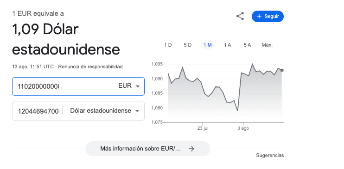The width and height of the screenshot is (344, 169).
Task: Open Renuncia de responsabilidad link
Action: point(90,66)
